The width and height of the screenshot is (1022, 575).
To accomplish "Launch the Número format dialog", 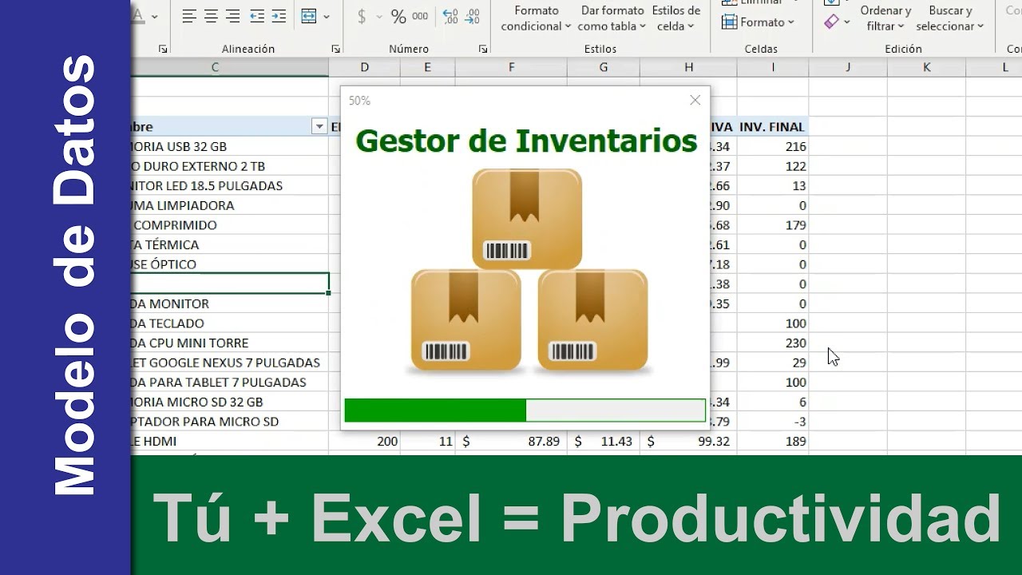I will tap(483, 50).
